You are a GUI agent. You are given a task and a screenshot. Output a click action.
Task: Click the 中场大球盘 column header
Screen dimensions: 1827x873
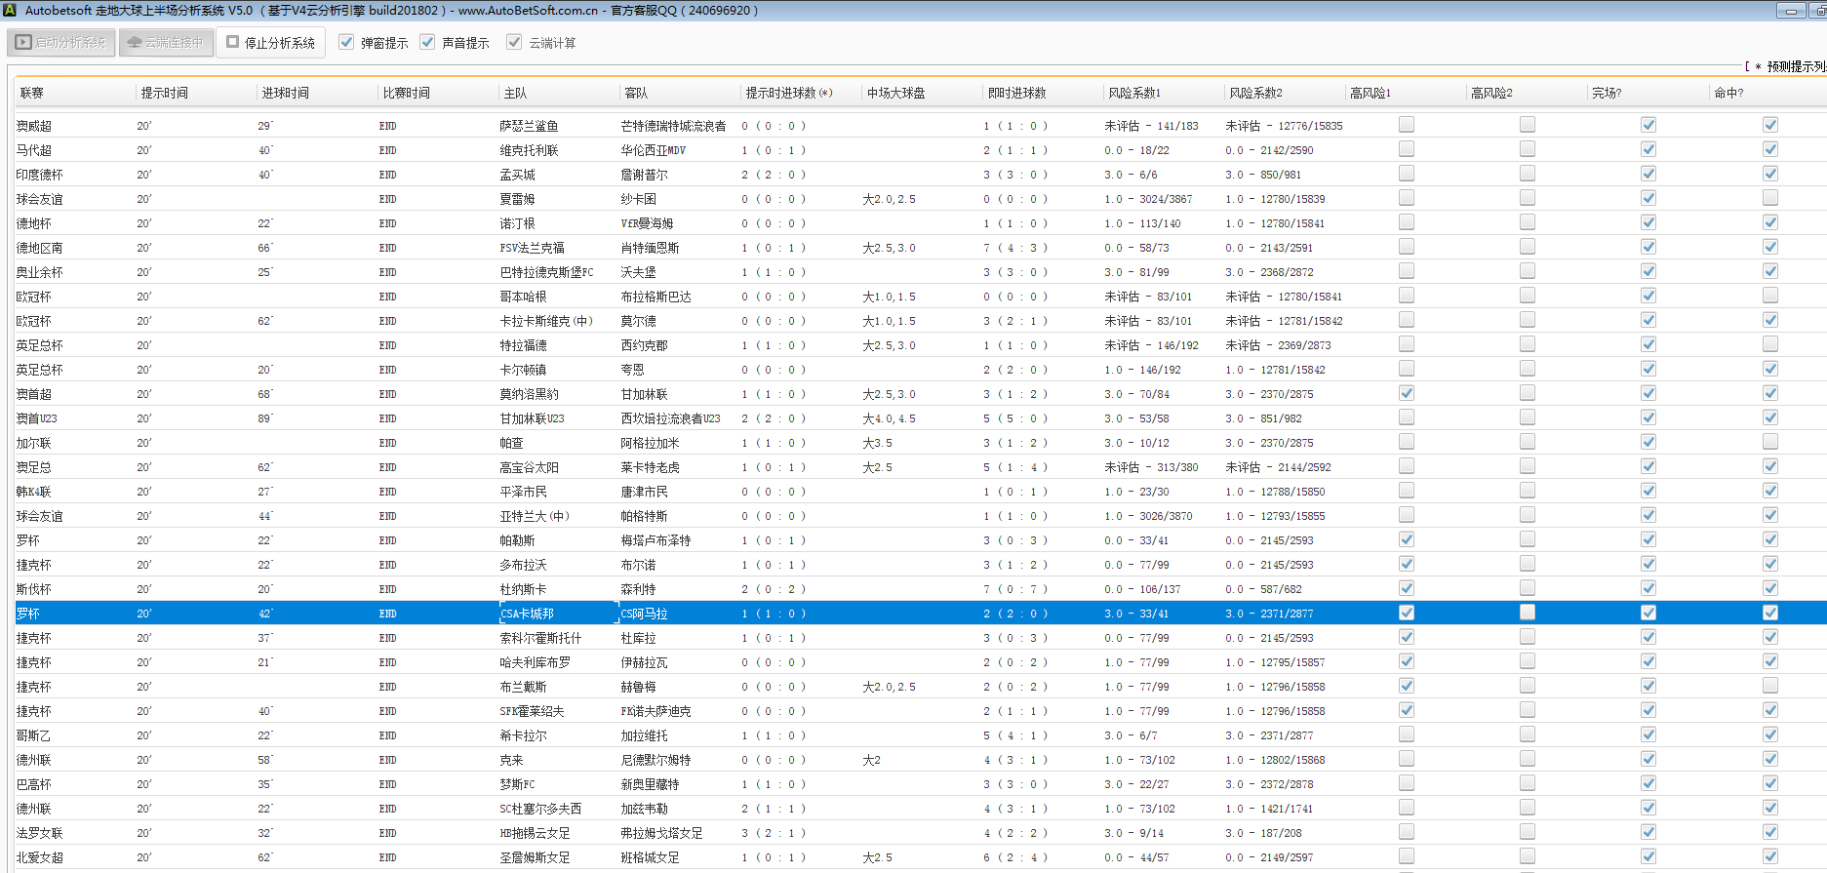pos(895,94)
